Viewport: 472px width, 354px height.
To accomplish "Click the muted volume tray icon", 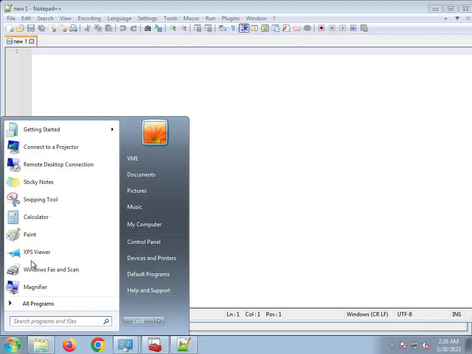I will tap(425, 346).
